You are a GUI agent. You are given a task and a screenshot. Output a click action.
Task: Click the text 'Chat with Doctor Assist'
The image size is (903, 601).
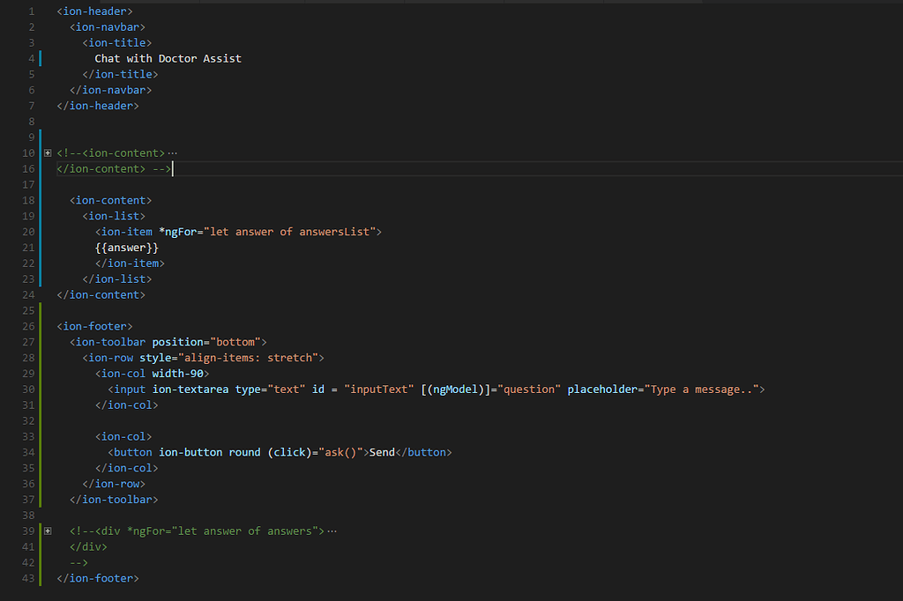click(168, 59)
